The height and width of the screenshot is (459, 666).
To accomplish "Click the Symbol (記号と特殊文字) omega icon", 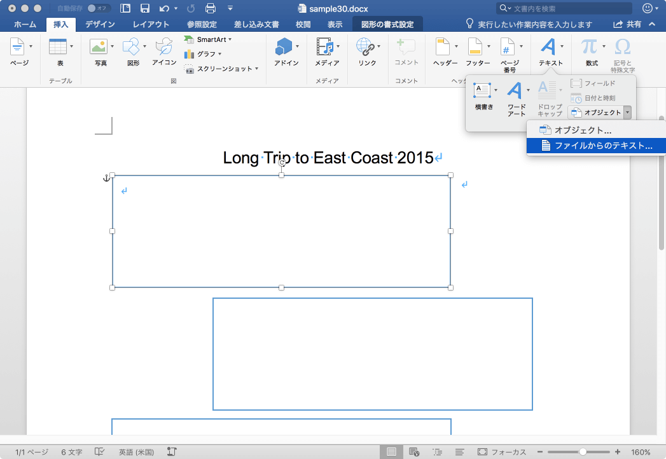I will (x=623, y=46).
